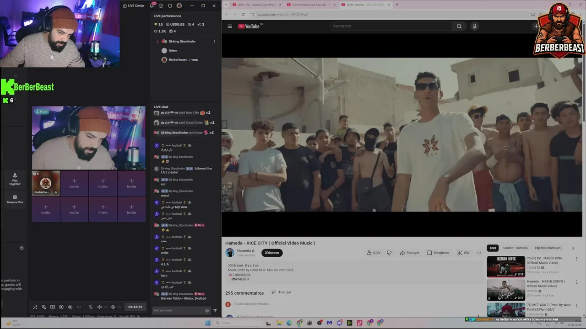Open LIVE Center home
The height and width of the screenshot is (329, 586).
(x=133, y=5)
